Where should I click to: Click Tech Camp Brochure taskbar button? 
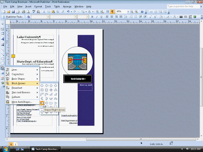click(45, 149)
